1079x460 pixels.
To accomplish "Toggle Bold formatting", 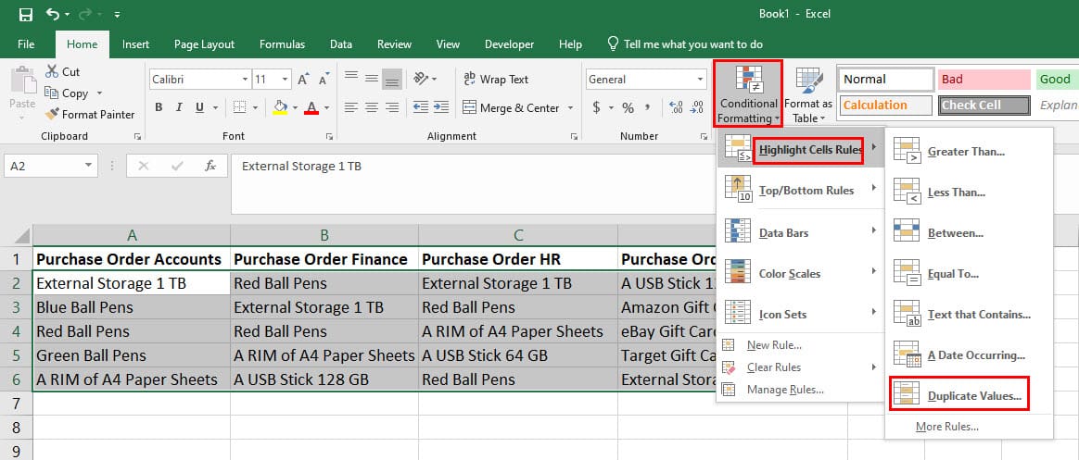I will click(159, 107).
